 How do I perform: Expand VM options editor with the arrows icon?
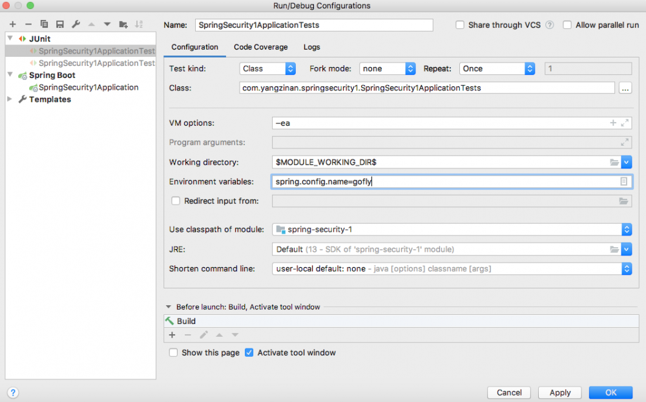pos(623,123)
